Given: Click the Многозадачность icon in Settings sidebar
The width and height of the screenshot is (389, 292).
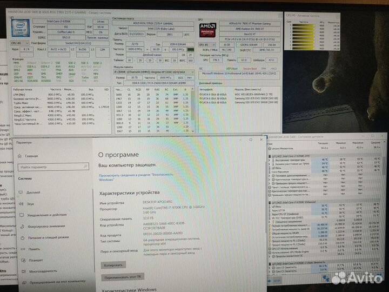Looking at the screenshot, I should click(x=24, y=271).
